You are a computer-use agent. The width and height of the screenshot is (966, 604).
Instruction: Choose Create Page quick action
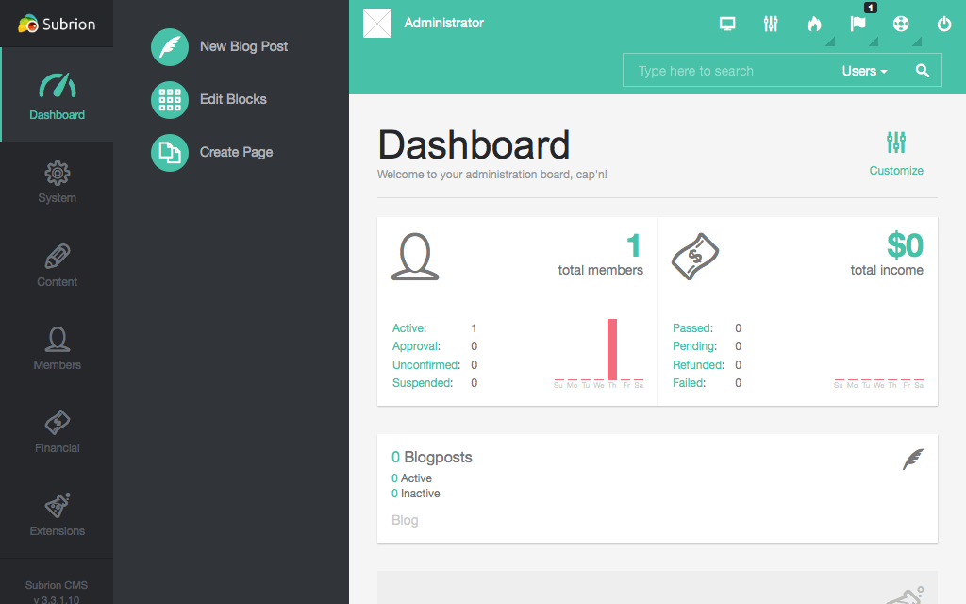[x=236, y=152]
